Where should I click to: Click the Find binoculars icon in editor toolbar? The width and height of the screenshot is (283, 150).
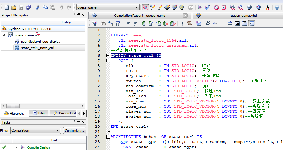tap(103, 23)
